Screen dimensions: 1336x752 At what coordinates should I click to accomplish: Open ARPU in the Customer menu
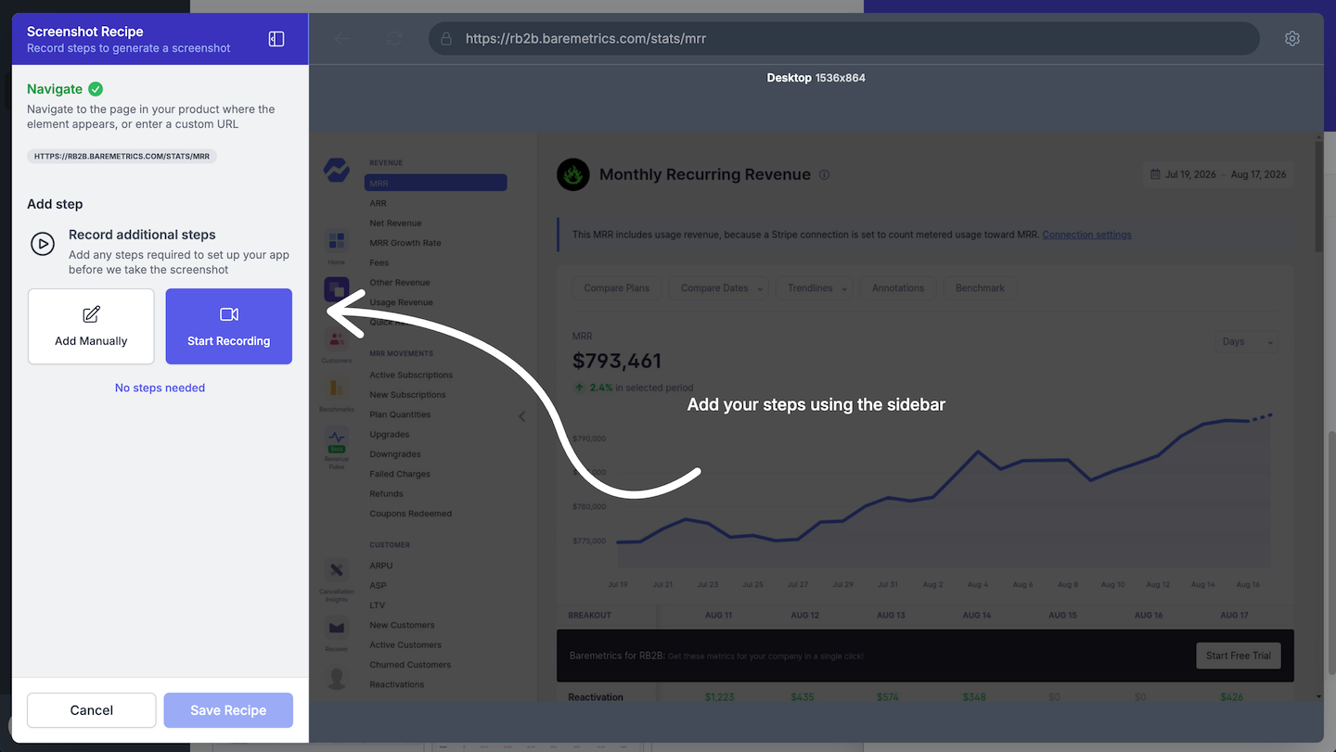tap(381, 566)
